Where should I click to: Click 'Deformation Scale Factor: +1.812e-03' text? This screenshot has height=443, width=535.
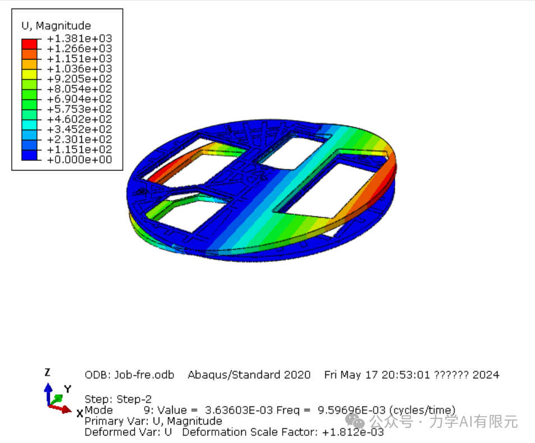coord(283,432)
